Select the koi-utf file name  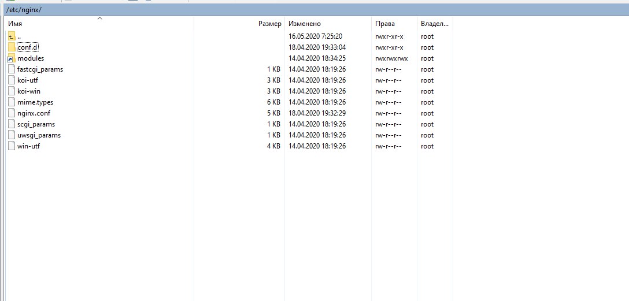tap(28, 80)
